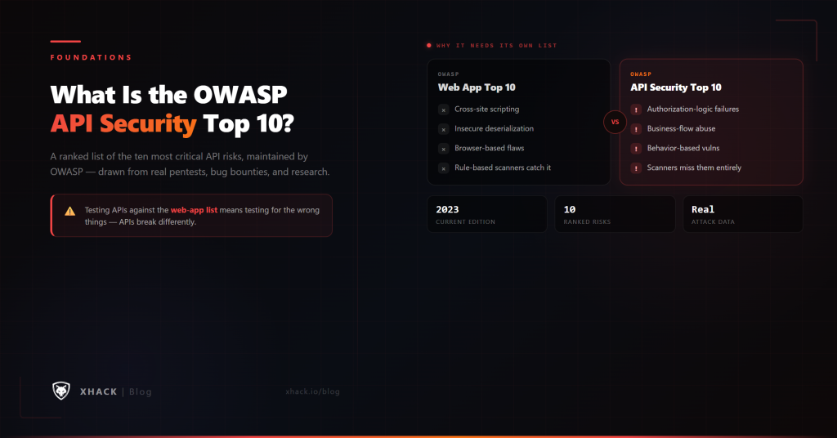Select the Real Attack Data stat card

point(743,214)
